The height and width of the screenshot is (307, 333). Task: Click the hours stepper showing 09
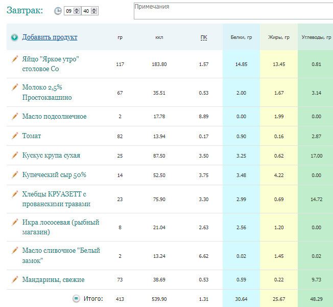[x=77, y=11]
